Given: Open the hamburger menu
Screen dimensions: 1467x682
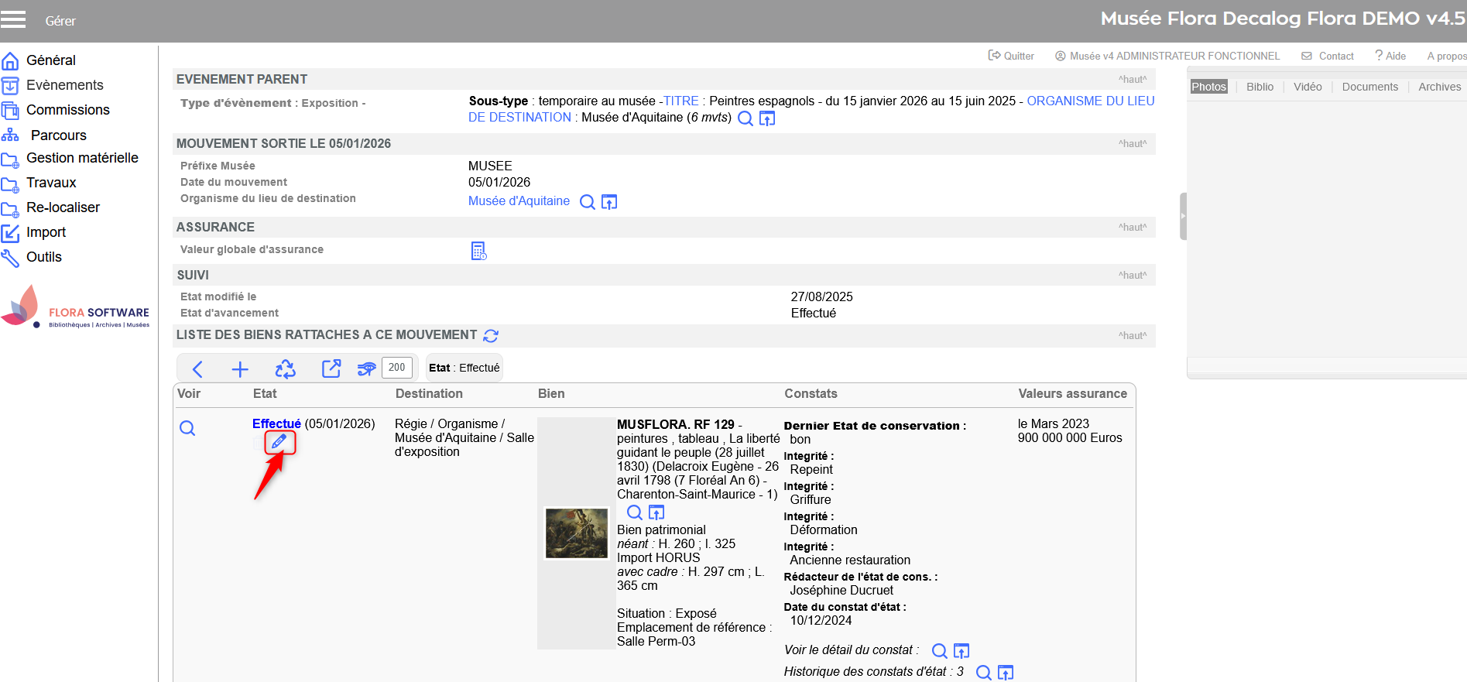Looking at the screenshot, I should point(13,19).
